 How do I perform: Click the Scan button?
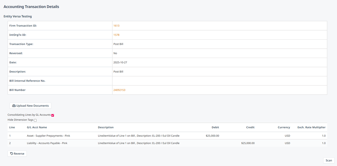tap(329, 160)
